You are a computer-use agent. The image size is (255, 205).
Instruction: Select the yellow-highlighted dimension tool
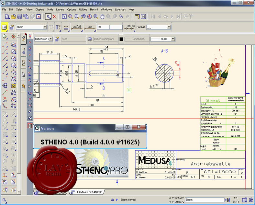(x=4, y=27)
